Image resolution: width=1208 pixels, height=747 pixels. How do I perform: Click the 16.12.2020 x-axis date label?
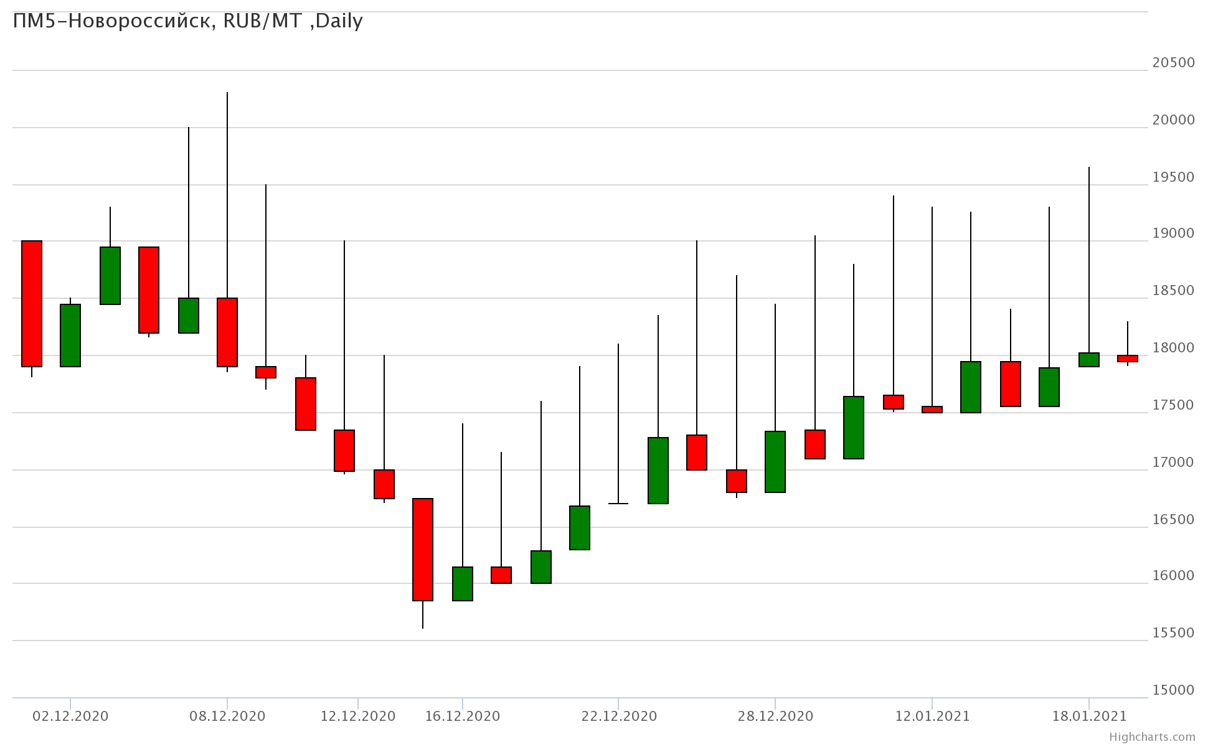pyautogui.click(x=463, y=716)
